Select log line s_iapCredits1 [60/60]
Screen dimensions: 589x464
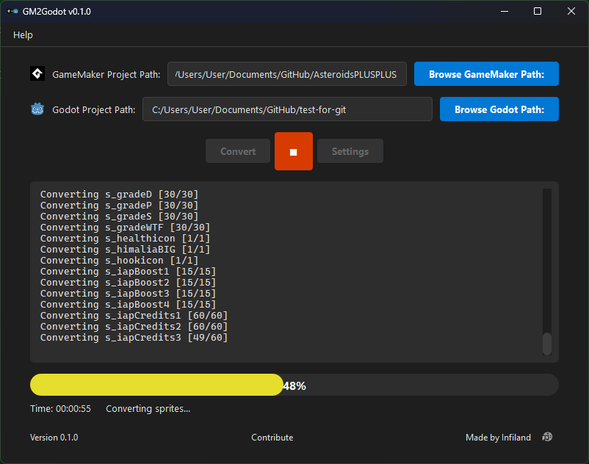point(134,316)
